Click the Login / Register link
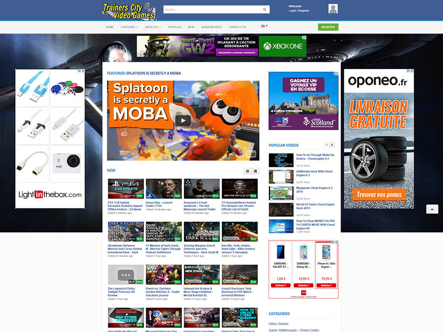The height and width of the screenshot is (332, 443). tap(299, 11)
